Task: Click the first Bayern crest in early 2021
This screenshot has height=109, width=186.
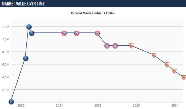Action: 64,33
